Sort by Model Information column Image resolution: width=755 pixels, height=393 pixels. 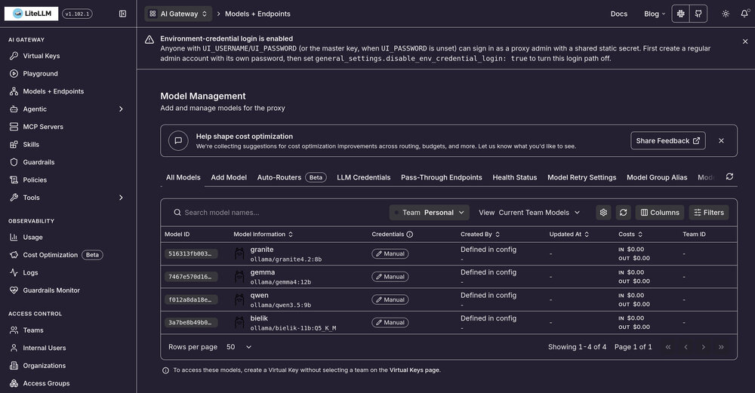(263, 235)
